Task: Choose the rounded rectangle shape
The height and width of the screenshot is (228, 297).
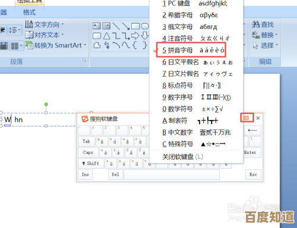Action: tap(97, 36)
